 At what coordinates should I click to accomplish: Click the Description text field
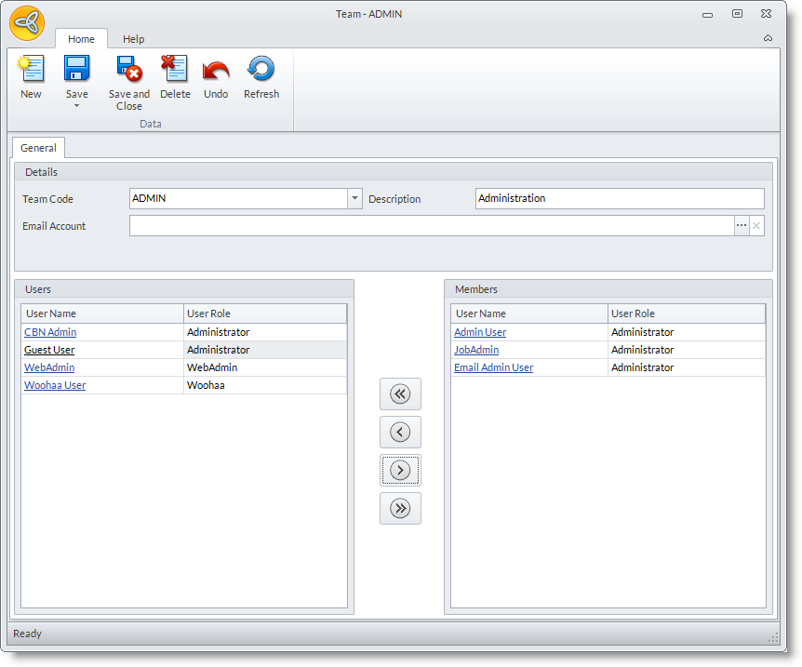619,198
